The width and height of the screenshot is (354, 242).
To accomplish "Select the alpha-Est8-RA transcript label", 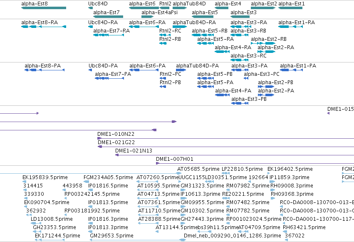I will pos(40,22).
